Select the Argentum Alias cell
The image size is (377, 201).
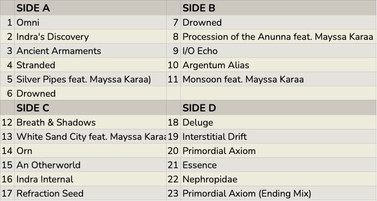point(278,65)
